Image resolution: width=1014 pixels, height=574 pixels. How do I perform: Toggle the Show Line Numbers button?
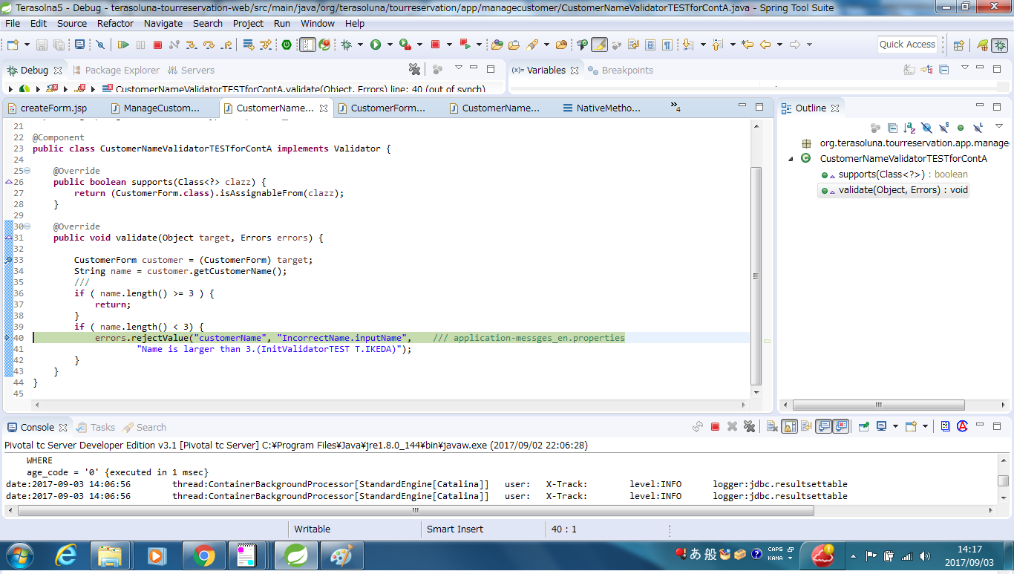tap(307, 45)
